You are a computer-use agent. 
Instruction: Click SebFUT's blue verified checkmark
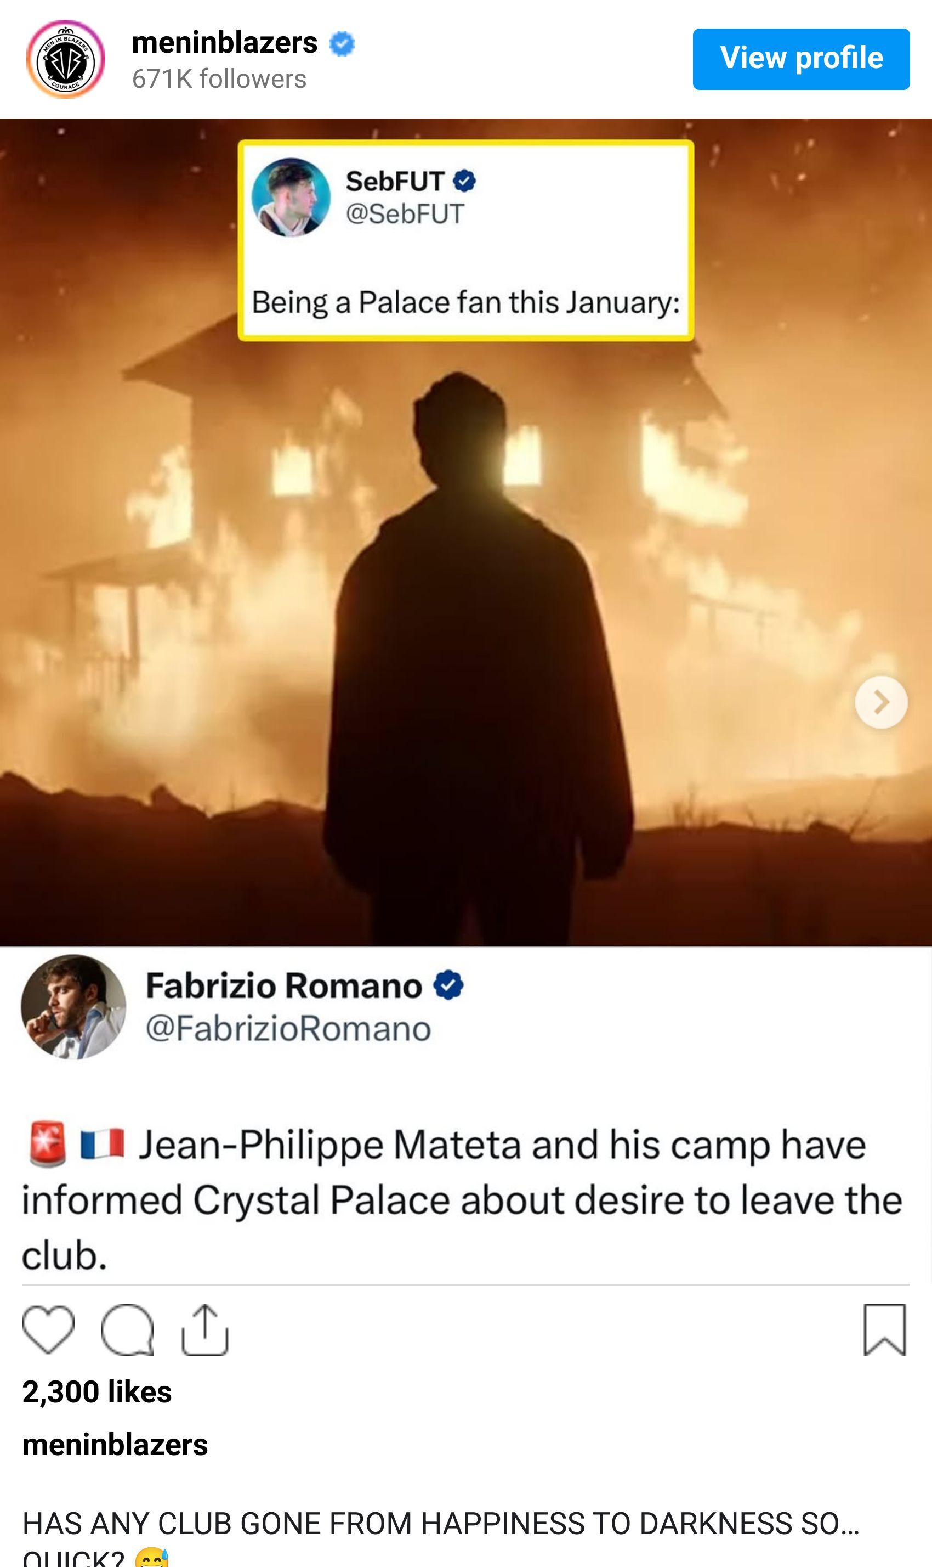[464, 181]
